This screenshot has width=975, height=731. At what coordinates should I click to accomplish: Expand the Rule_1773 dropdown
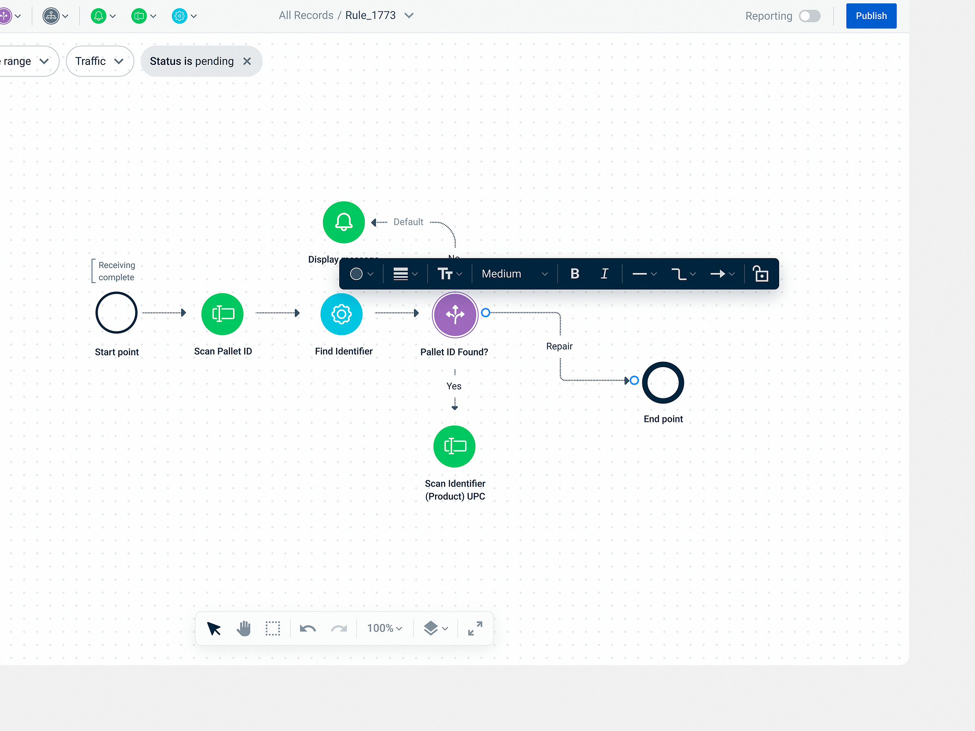tap(409, 15)
